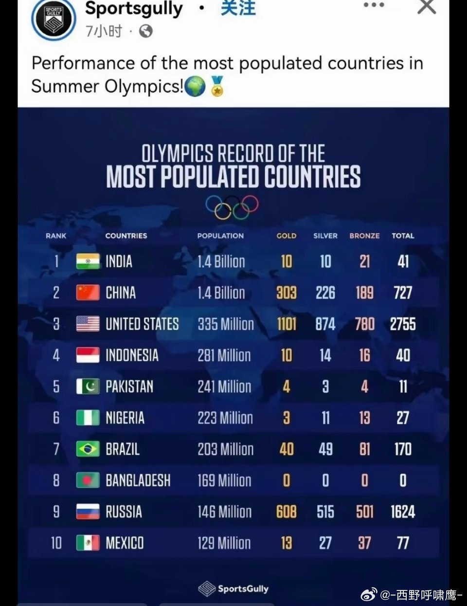The width and height of the screenshot is (467, 606).
Task: Click the SportsGully logo at image bottom
Action: [233, 588]
